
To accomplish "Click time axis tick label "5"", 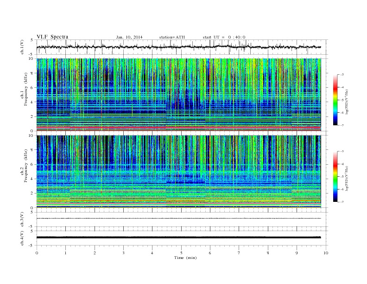I will click(x=181, y=253).
